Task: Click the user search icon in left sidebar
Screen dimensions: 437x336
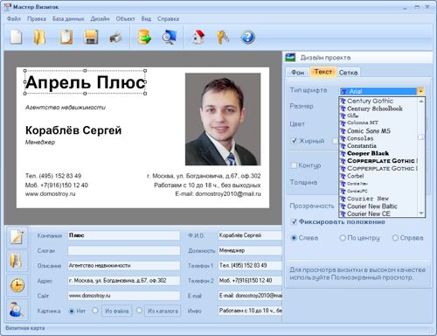Action: pyautogui.click(x=17, y=310)
